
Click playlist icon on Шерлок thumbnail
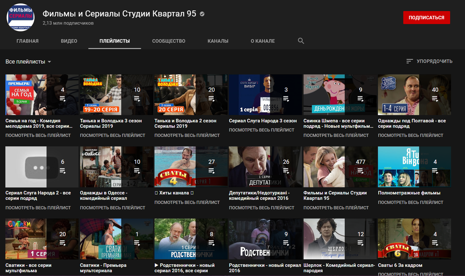pos(361,243)
